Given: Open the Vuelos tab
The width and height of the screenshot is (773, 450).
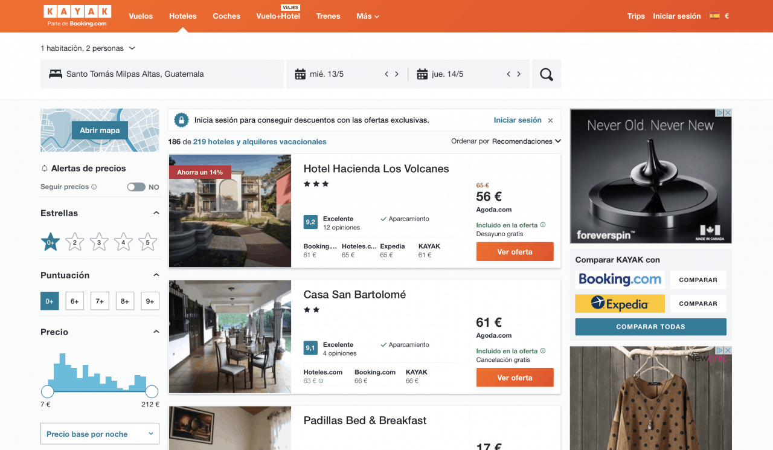Looking at the screenshot, I should click(x=141, y=16).
